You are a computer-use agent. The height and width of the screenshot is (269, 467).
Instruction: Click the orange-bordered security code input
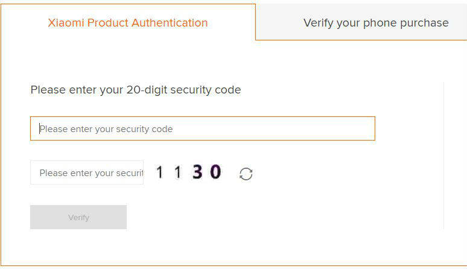coord(202,128)
